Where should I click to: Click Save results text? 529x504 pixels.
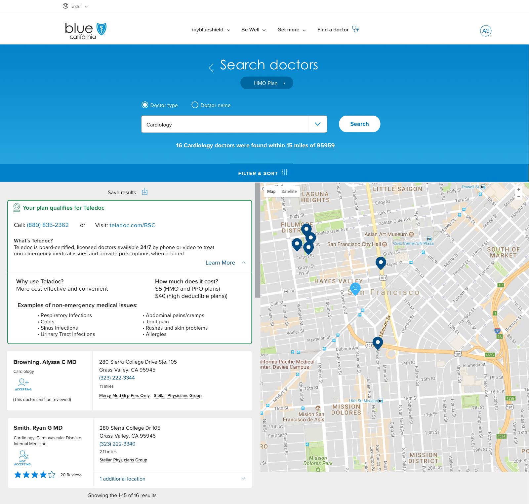click(122, 193)
